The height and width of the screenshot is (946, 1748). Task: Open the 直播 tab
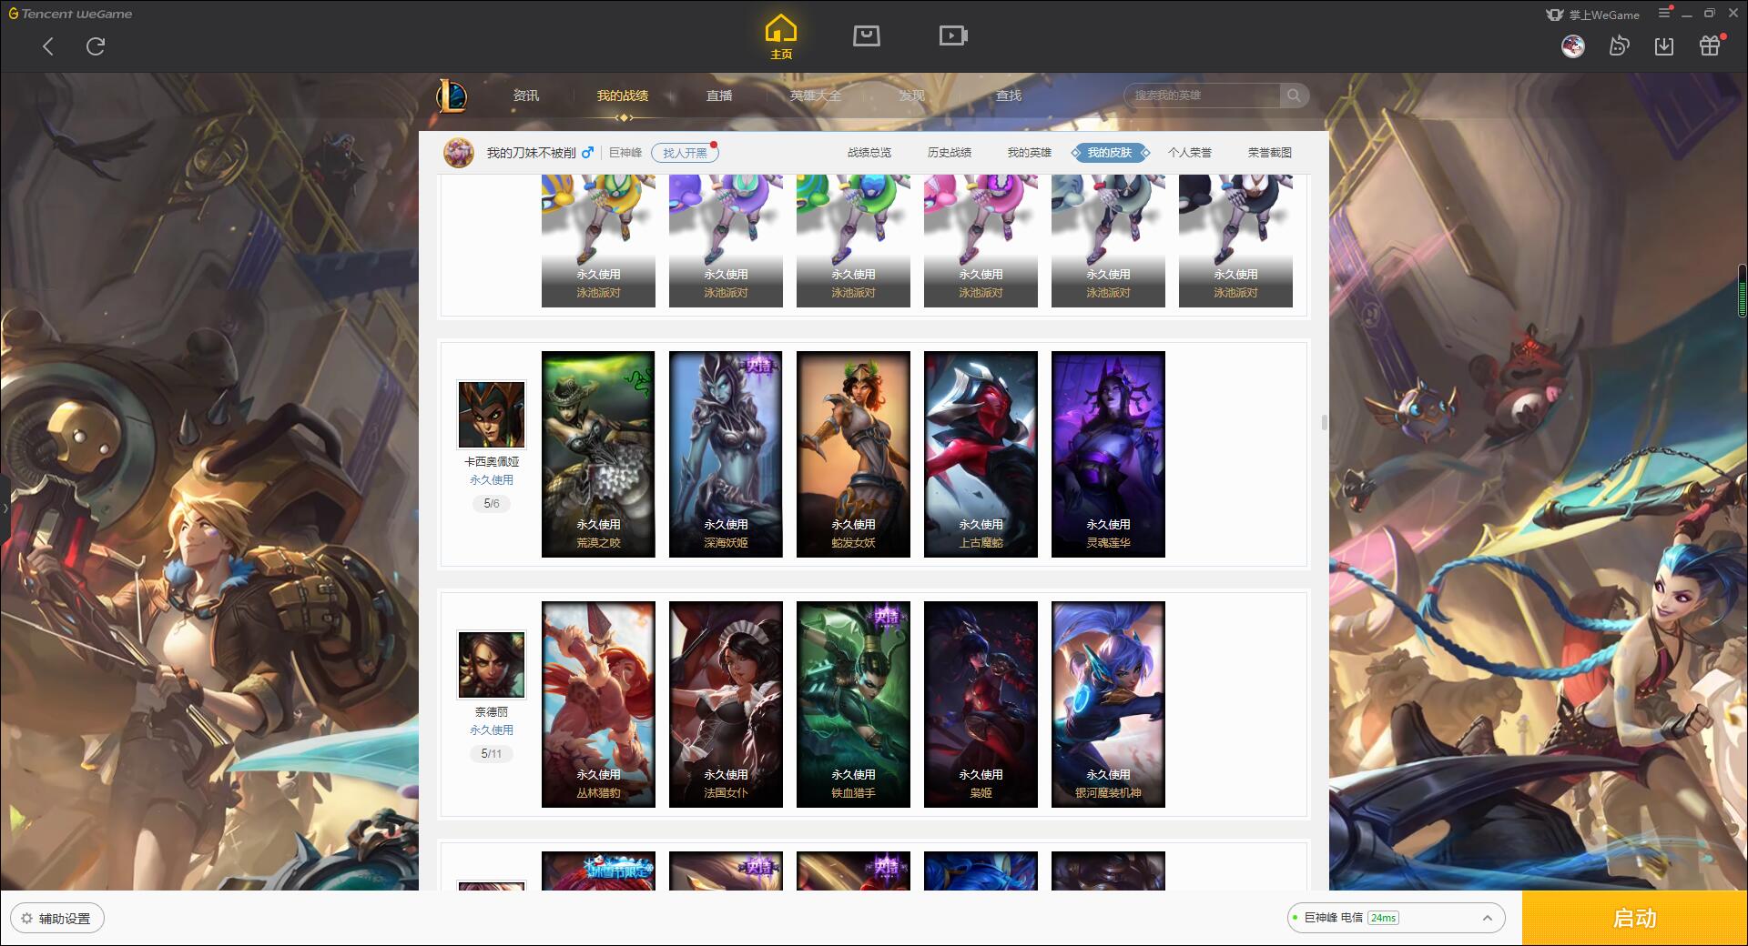(719, 96)
